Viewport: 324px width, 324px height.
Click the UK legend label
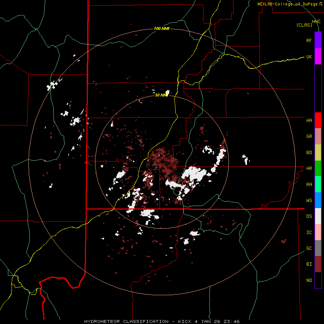(309, 57)
